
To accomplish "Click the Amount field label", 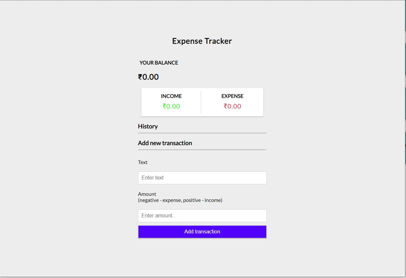I will tap(147, 194).
